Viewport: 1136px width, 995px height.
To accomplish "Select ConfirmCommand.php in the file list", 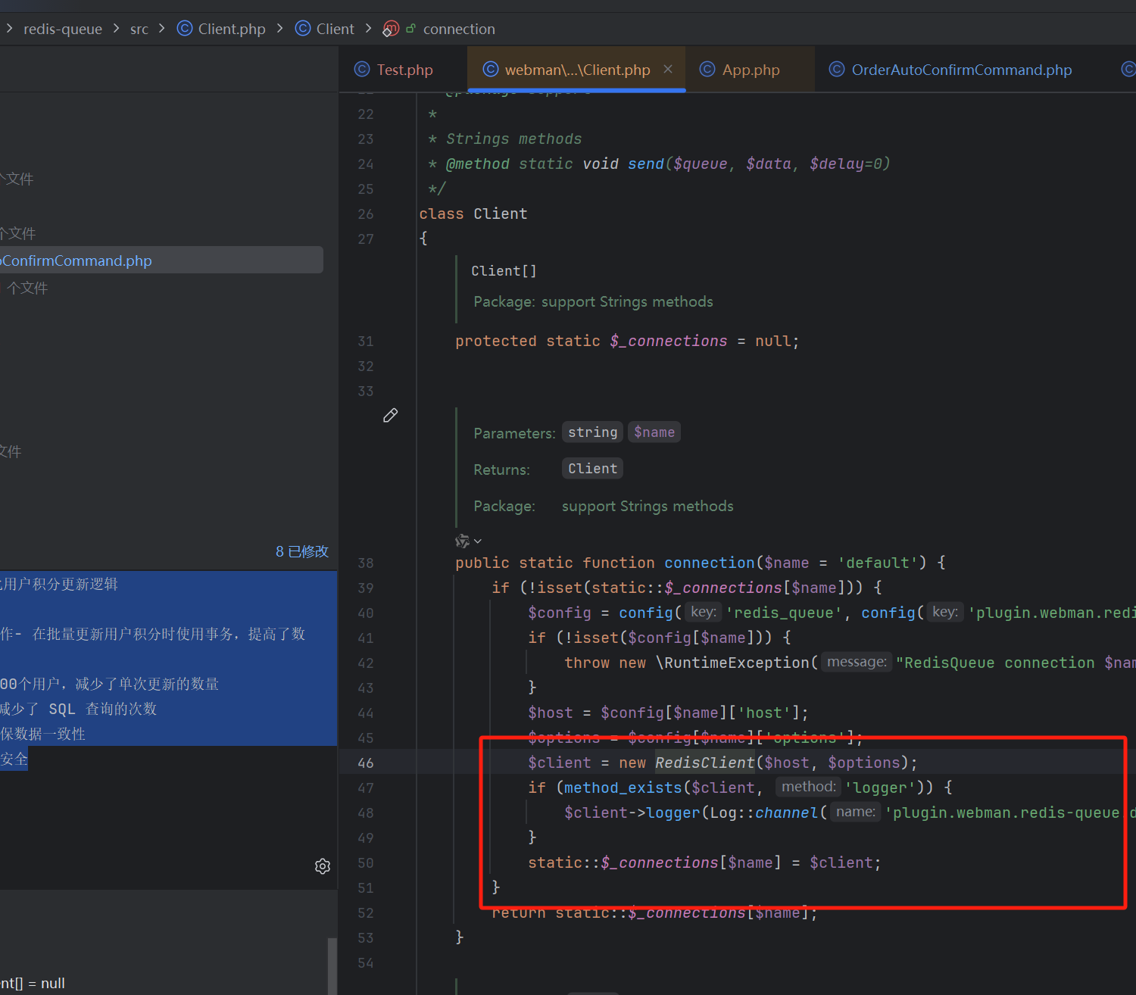I will [x=77, y=260].
